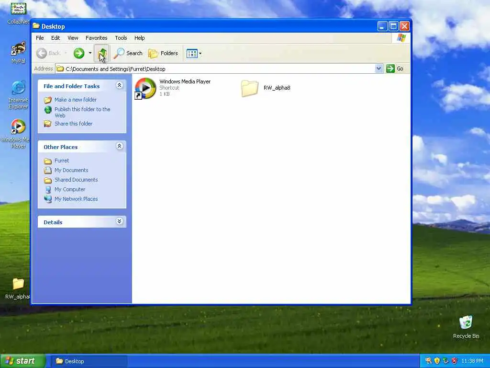Open the Edit menu
Image resolution: width=490 pixels, height=368 pixels.
coord(56,38)
